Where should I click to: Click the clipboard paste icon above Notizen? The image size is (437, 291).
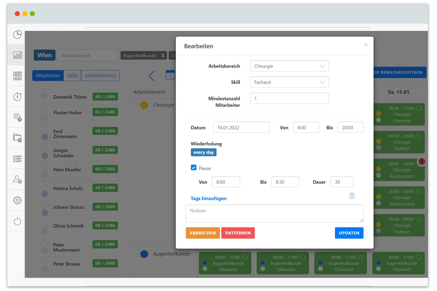[x=352, y=196]
